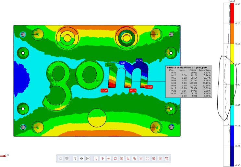Image resolution: width=241 pixels, height=167 pixels.
Task: Click the label tag icon at toolbar start
Action: click(61, 158)
